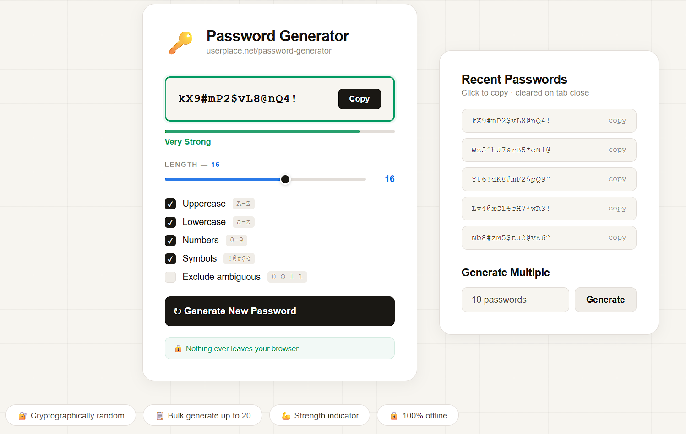Click the A-Z tag beside Uppercase

click(243, 204)
